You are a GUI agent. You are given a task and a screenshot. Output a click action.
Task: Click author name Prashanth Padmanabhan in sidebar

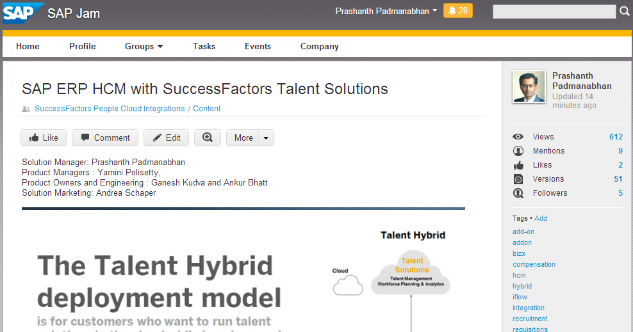pyautogui.click(x=582, y=81)
